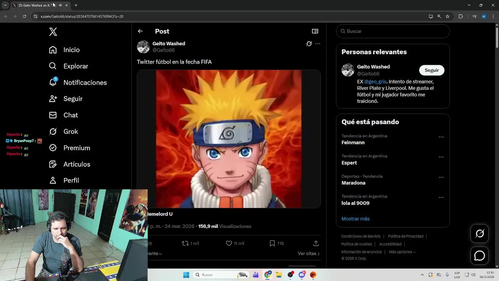Image resolution: width=499 pixels, height=281 pixels.
Task: Open the Windows Start menu
Action: pyautogui.click(x=186, y=275)
